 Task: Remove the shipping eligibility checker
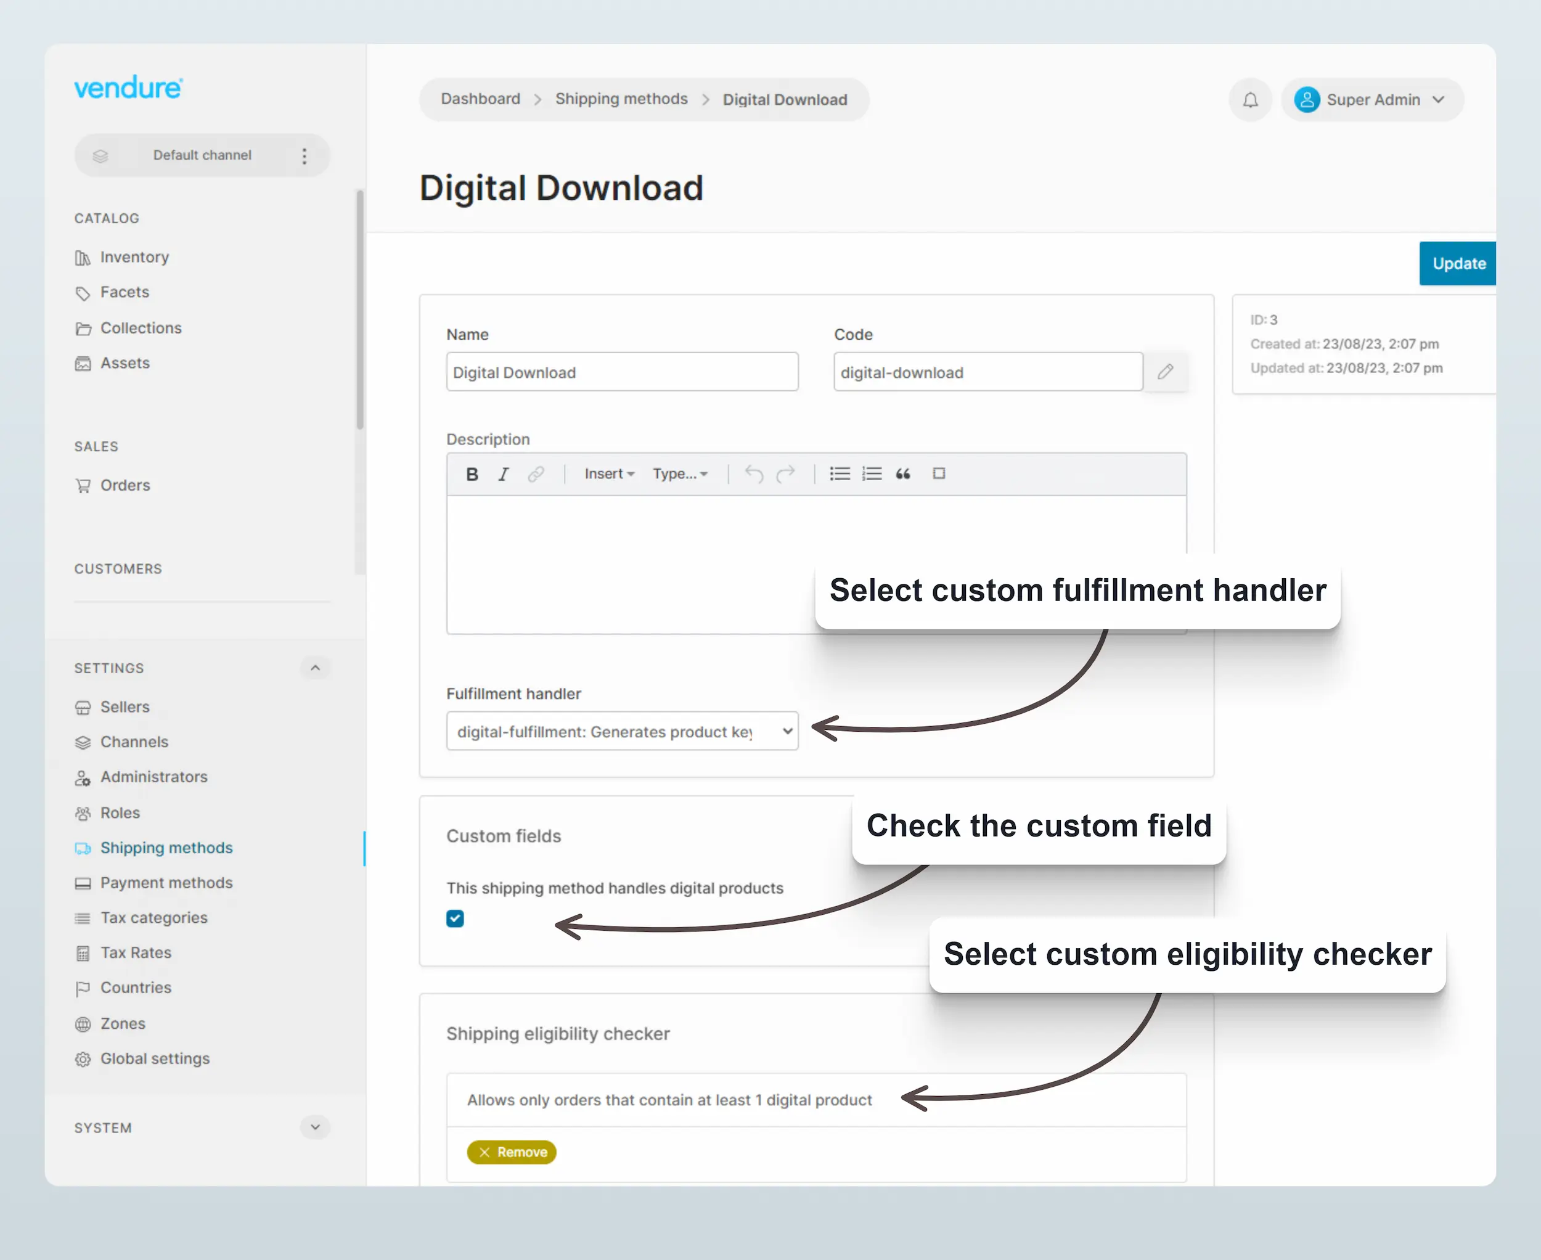(511, 1152)
